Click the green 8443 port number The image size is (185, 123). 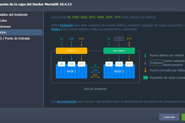point(92,17)
